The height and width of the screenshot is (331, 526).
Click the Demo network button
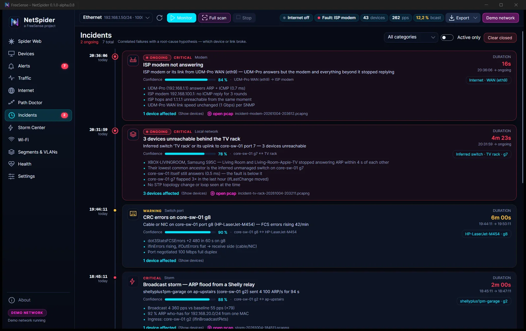click(x=500, y=18)
